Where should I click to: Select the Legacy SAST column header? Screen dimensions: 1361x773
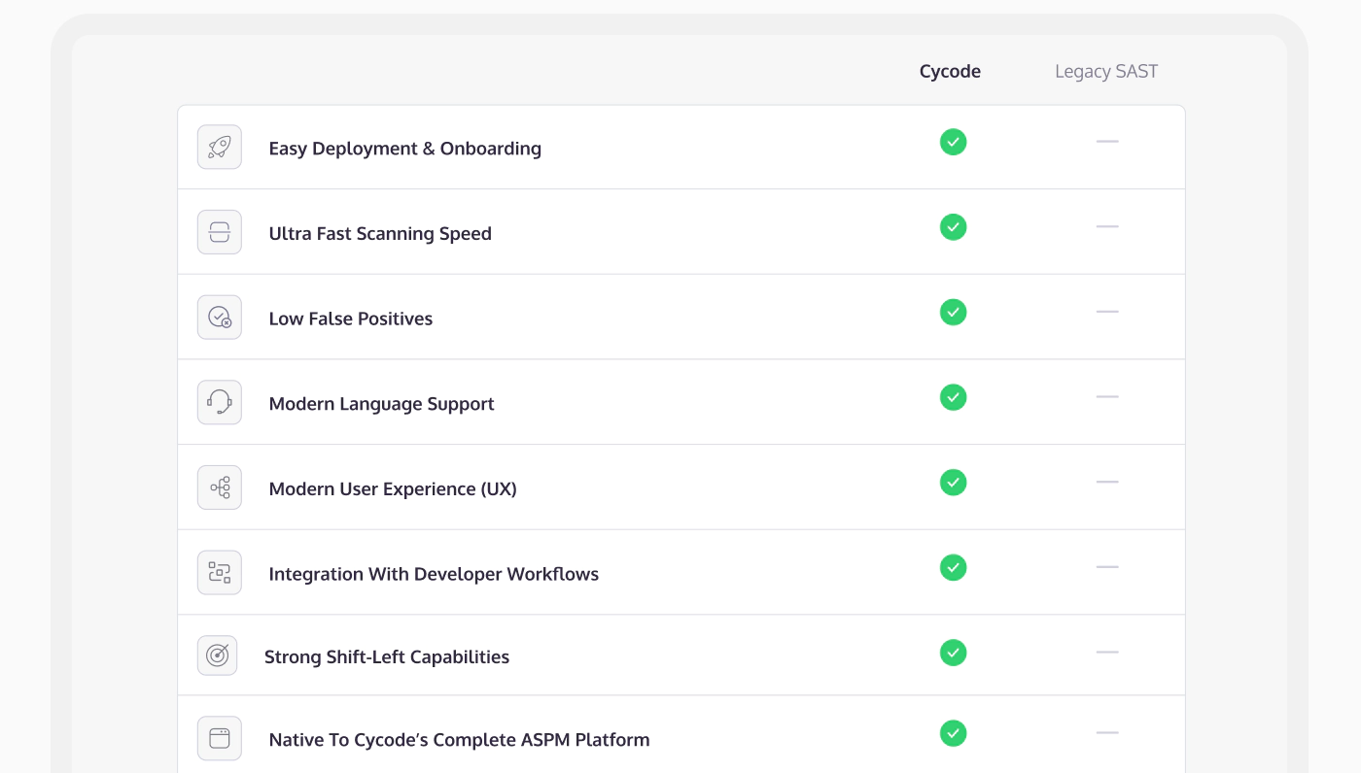coord(1106,72)
